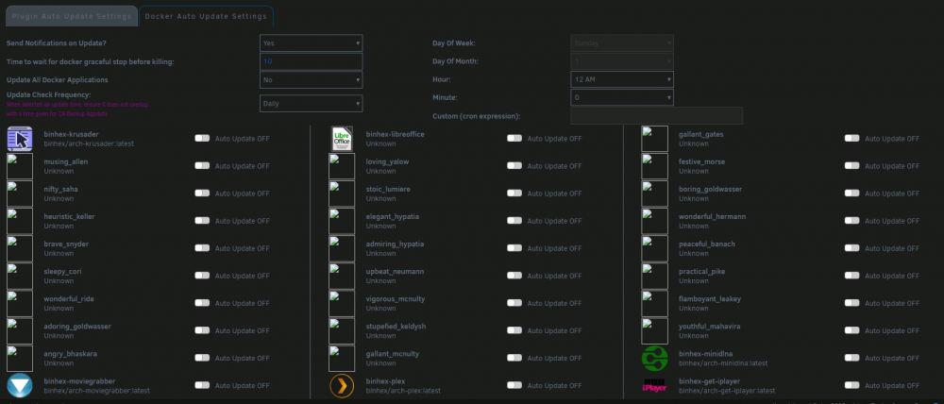This screenshot has height=404, width=944.
Task: Open the Day Of Month dropdown
Action: (x=622, y=61)
